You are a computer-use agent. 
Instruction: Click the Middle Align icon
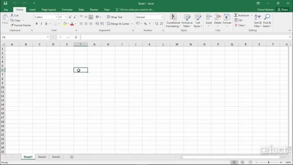[86, 17]
